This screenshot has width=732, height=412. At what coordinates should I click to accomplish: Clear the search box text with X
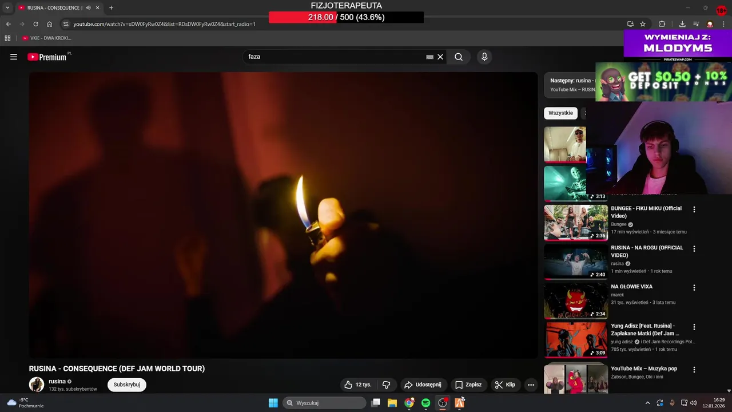pos(440,57)
